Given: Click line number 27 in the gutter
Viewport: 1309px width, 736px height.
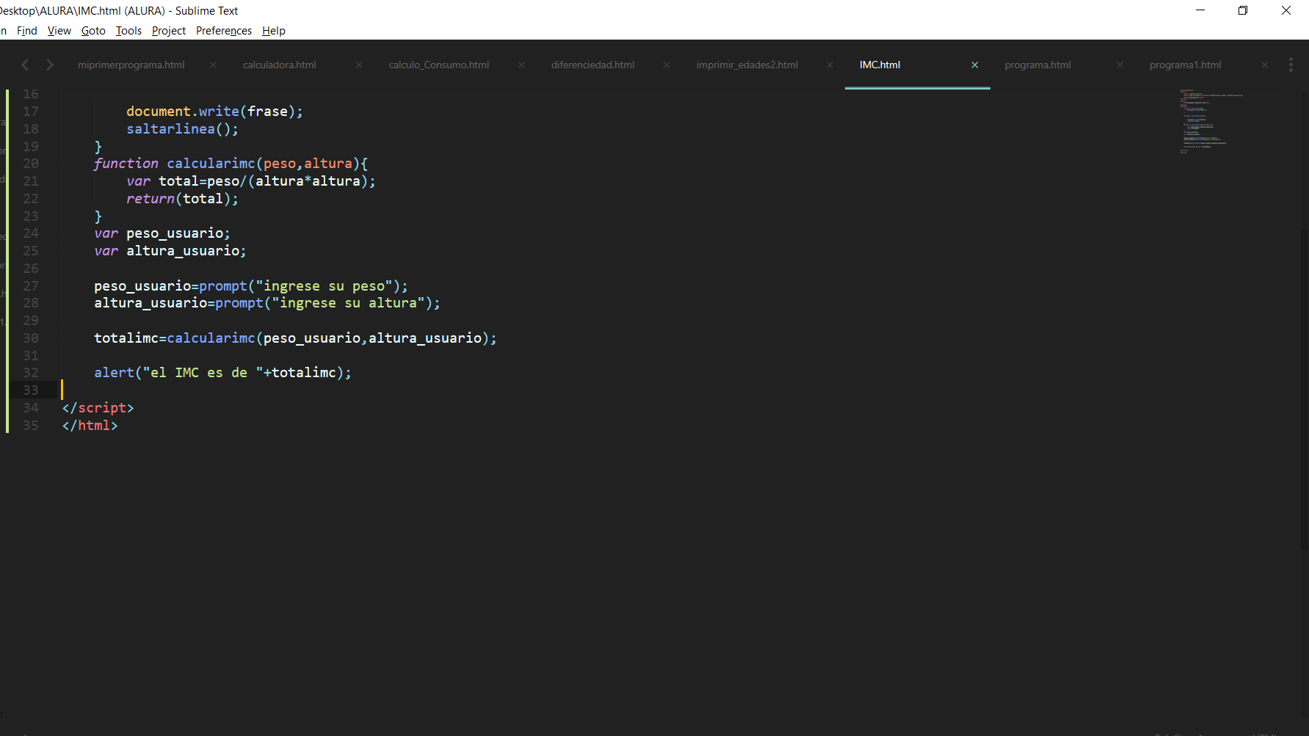Looking at the screenshot, I should coord(31,286).
